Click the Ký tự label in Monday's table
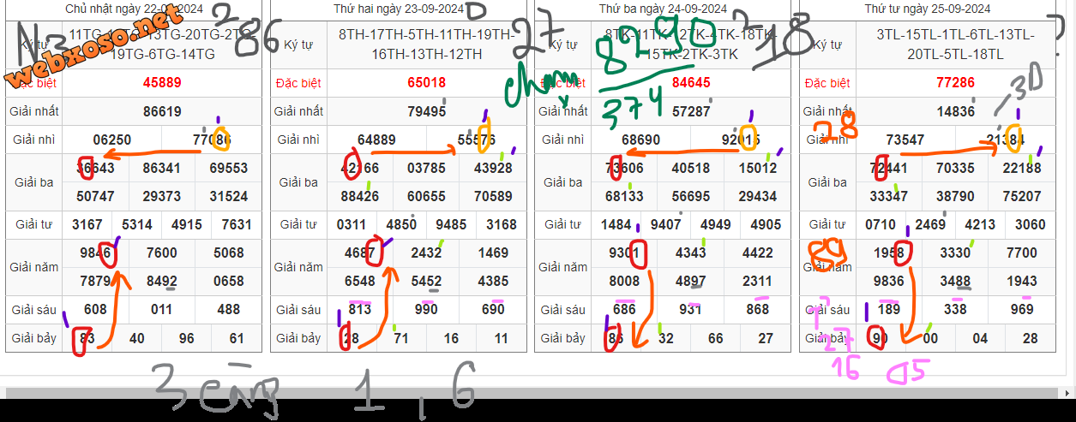This screenshot has height=422, width=1076. pos(298,45)
